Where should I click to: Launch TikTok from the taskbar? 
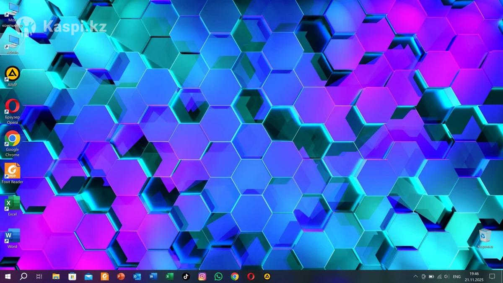point(186,276)
